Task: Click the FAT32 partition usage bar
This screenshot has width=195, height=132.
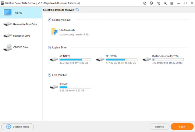Action: (75, 87)
